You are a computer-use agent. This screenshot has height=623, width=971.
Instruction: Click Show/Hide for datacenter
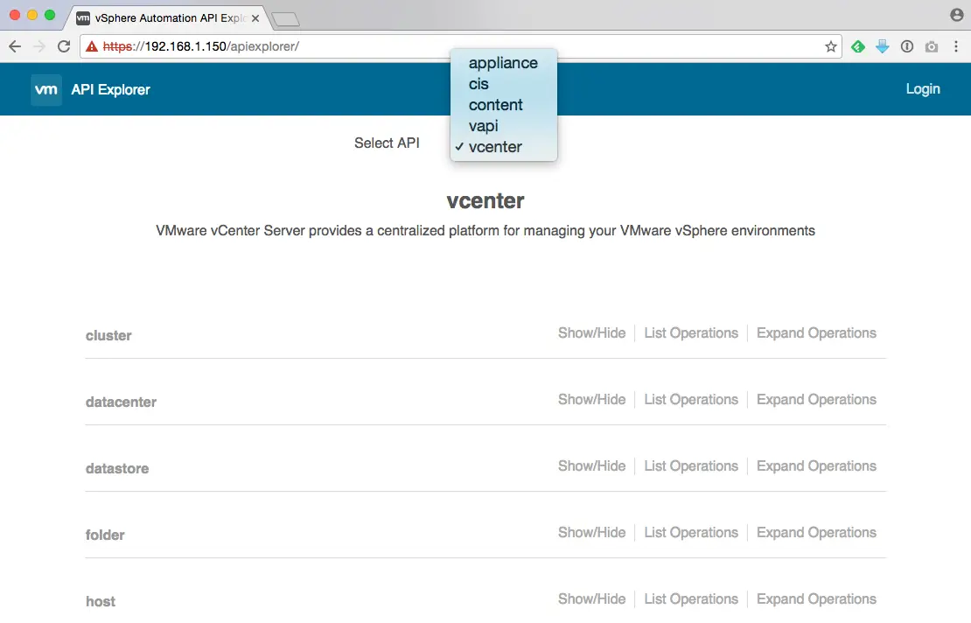[x=591, y=400]
